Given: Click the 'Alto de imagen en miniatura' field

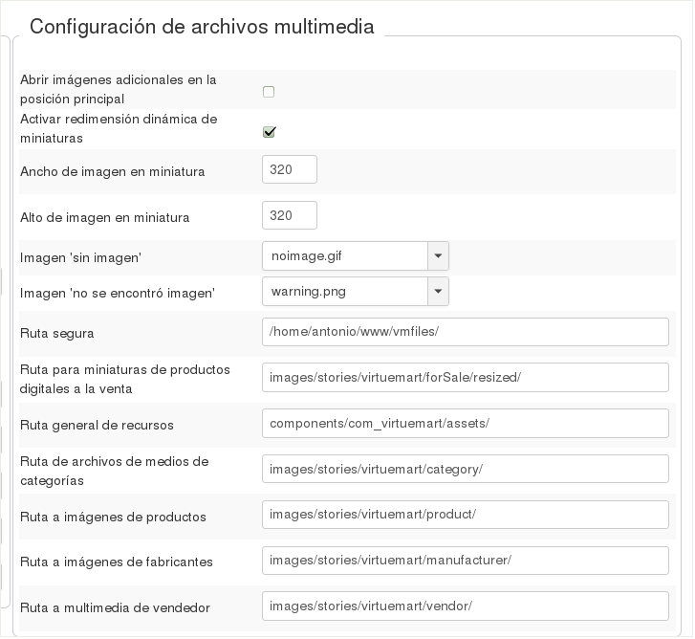Looking at the screenshot, I should [290, 215].
